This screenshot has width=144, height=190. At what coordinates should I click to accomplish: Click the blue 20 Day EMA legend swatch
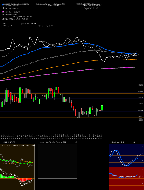3,5
